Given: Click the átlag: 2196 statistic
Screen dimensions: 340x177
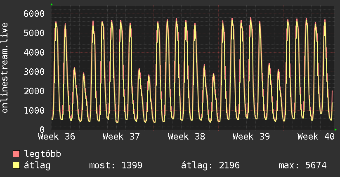Looking at the screenshot, I should (x=210, y=165).
